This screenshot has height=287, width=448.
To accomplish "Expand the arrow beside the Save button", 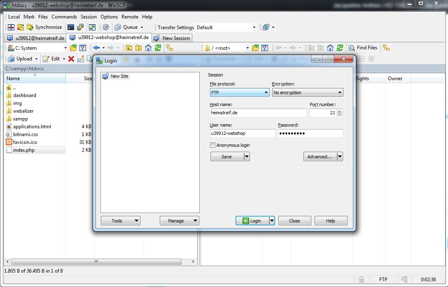I will [247, 157].
